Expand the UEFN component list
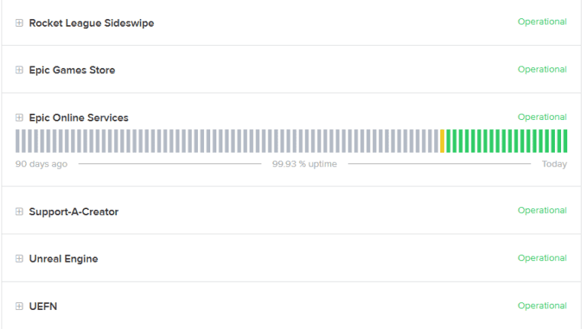The image size is (587, 329). click(x=19, y=306)
